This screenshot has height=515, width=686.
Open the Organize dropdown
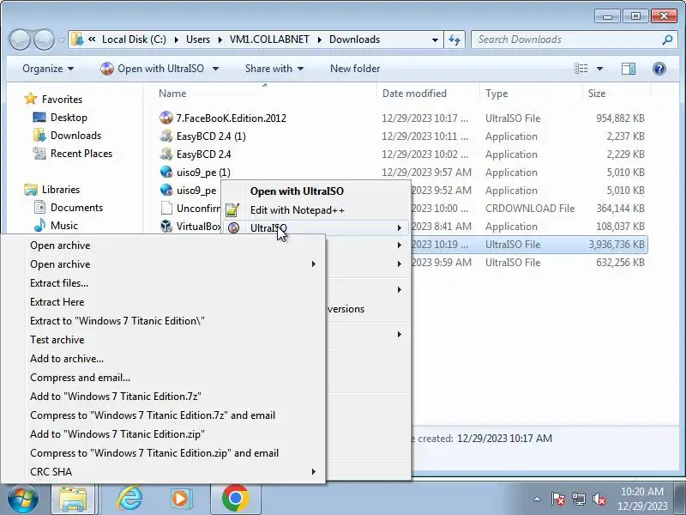point(48,69)
